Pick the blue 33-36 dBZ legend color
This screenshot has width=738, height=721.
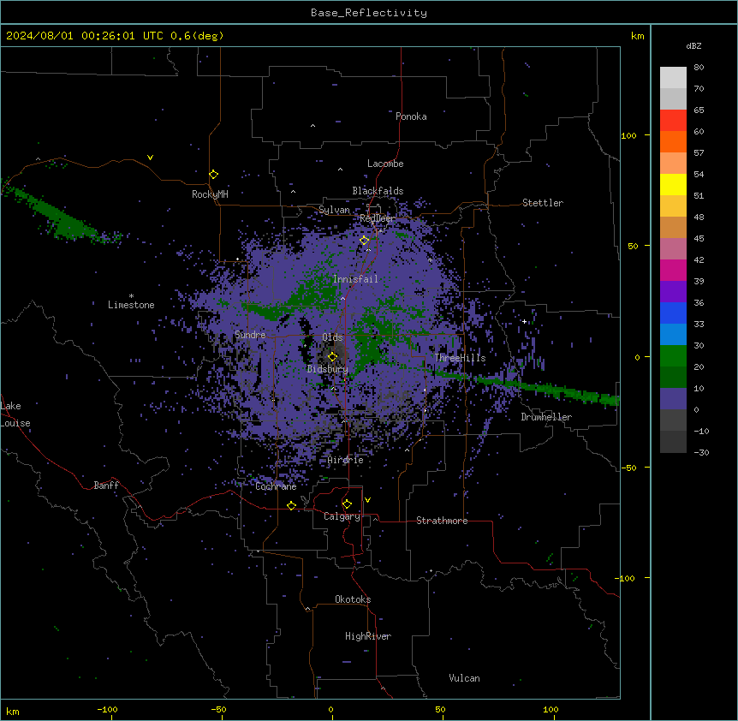pyautogui.click(x=673, y=313)
